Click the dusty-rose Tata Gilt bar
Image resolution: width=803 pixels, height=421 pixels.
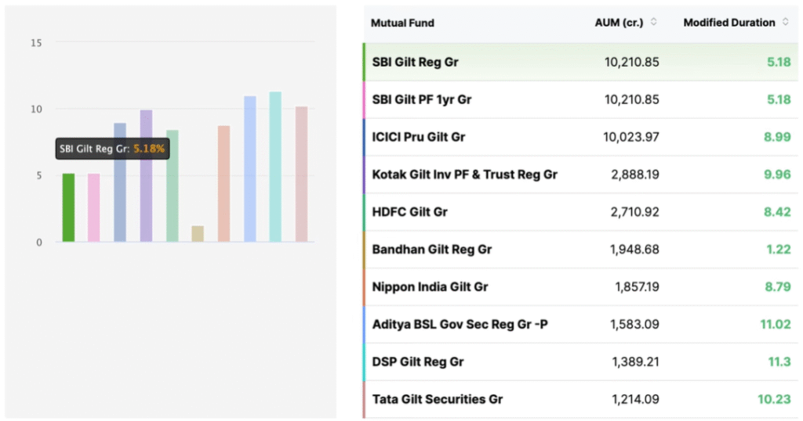click(302, 175)
